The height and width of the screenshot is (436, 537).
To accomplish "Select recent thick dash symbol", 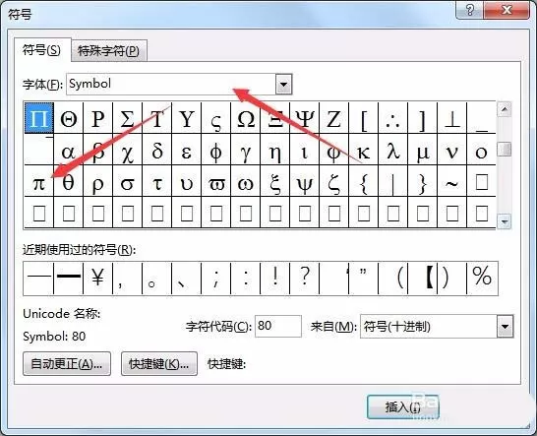I will pyautogui.click(x=69, y=278).
